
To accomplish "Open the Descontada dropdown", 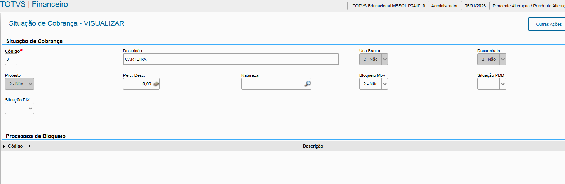I will (x=502, y=59).
